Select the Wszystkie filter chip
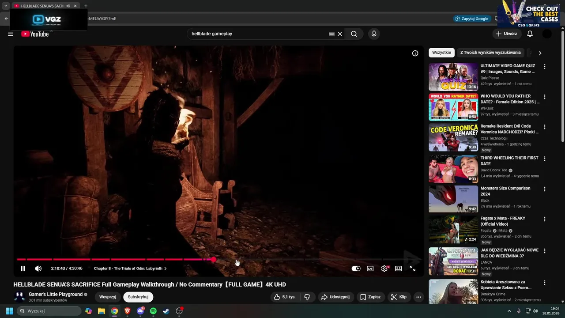Screen dimensions: 565x318 coord(441,53)
